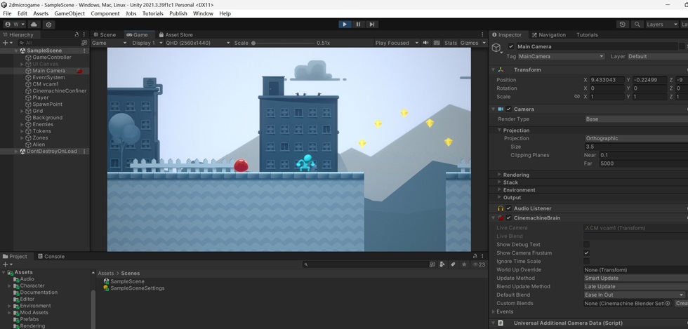Image resolution: width=688 pixels, height=329 pixels.
Task: Click the Gizmos button in the Game view
Action: [x=470, y=43]
